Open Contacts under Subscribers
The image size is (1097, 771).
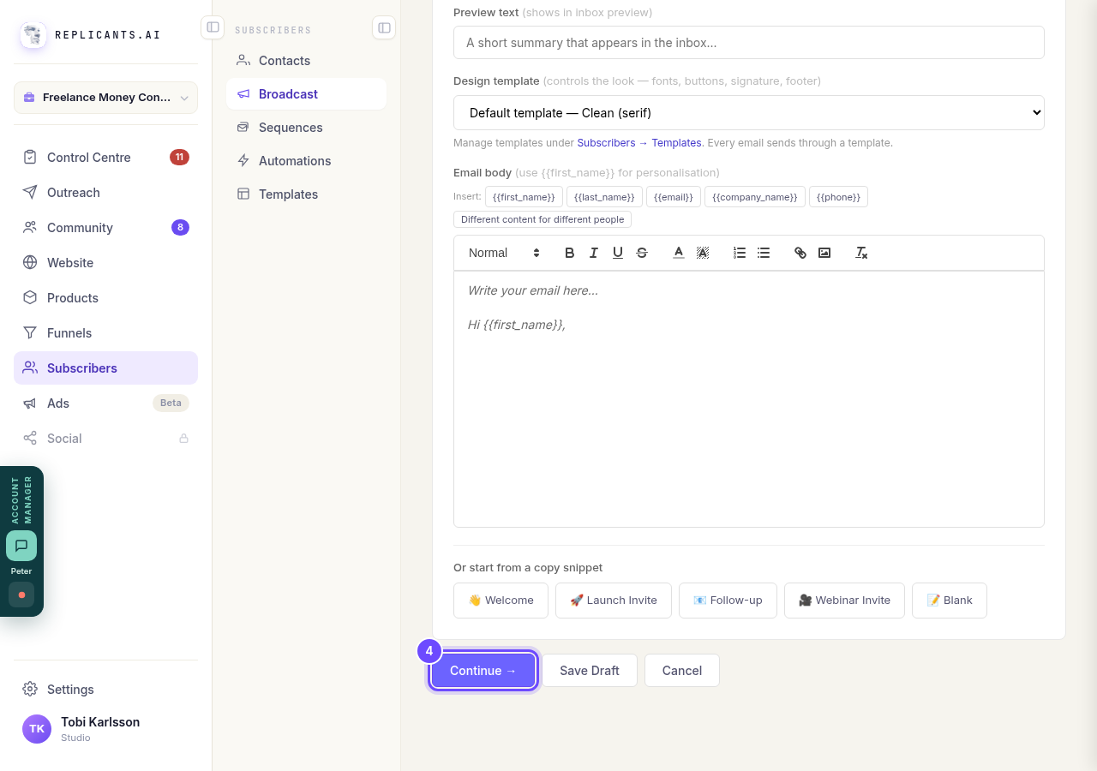coord(306,61)
